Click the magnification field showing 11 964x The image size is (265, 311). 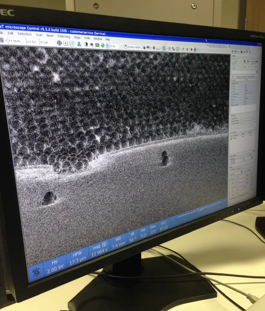pos(17,41)
